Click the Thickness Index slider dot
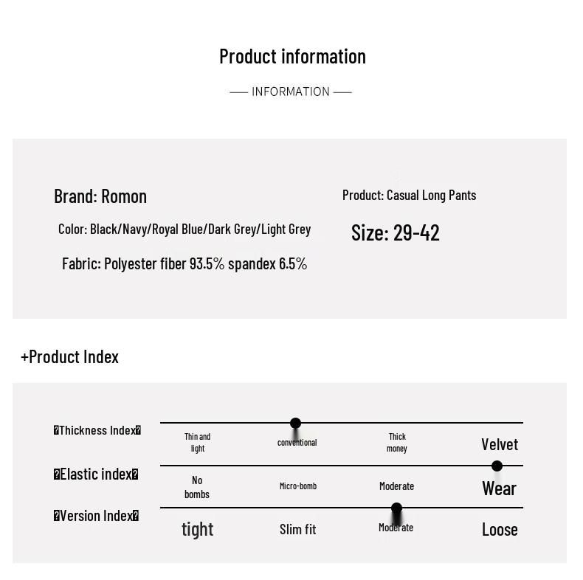The height and width of the screenshot is (580, 583). click(x=295, y=423)
